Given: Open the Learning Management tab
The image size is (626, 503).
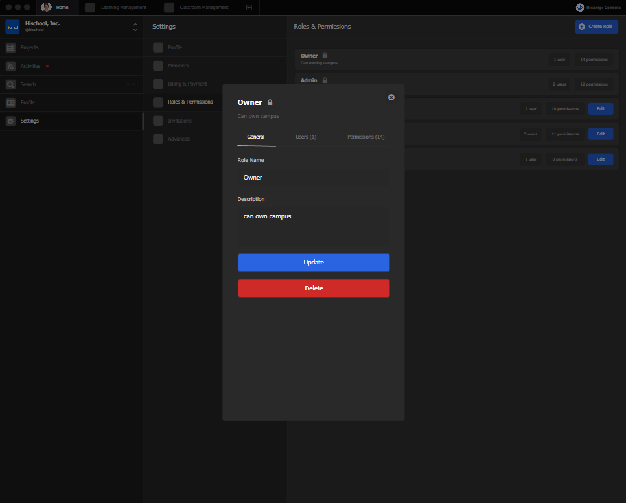Looking at the screenshot, I should (x=123, y=8).
